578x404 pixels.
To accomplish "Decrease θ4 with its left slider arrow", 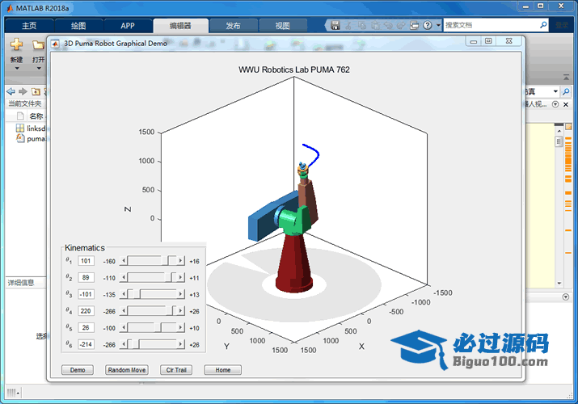I will [124, 311].
